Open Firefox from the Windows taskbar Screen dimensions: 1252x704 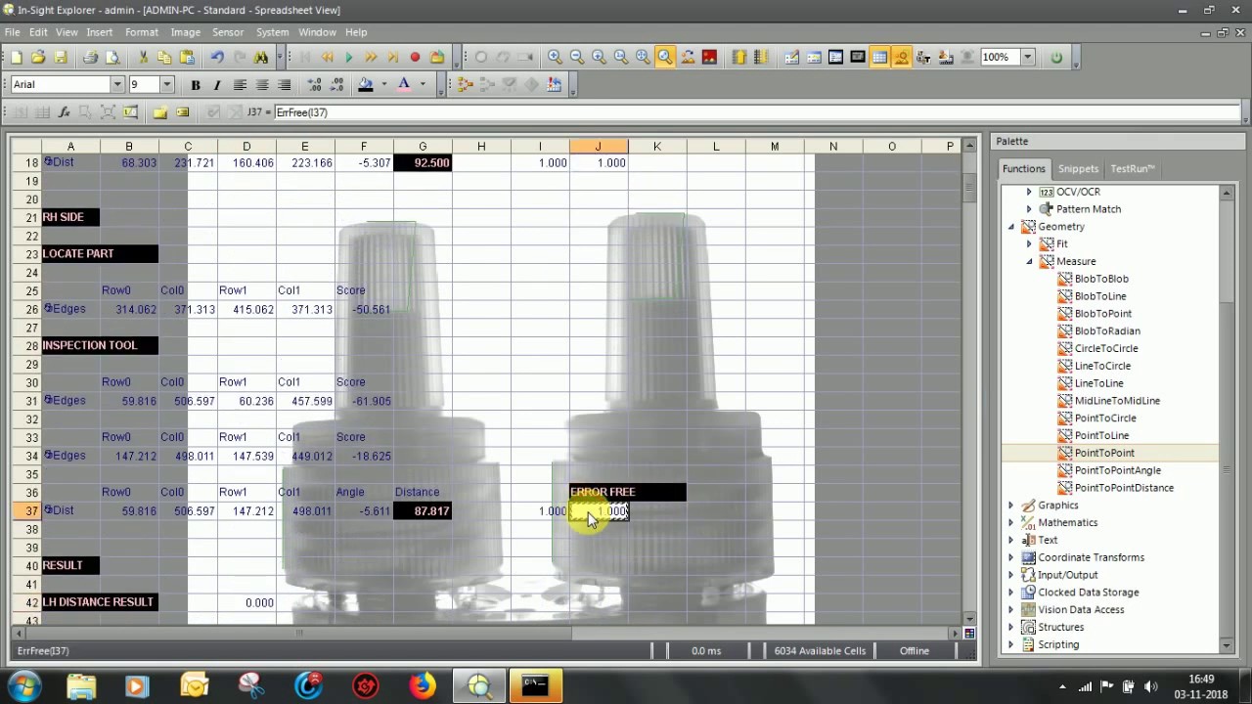tap(423, 685)
